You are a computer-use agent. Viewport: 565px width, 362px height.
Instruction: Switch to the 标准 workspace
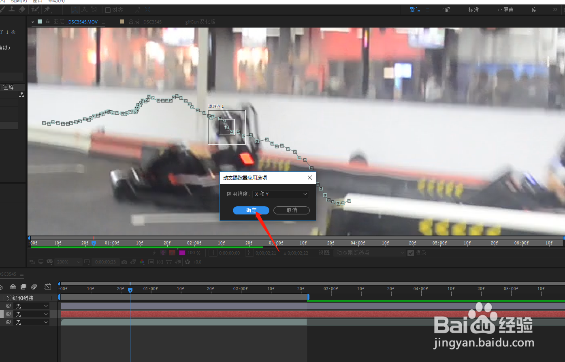[x=473, y=10]
